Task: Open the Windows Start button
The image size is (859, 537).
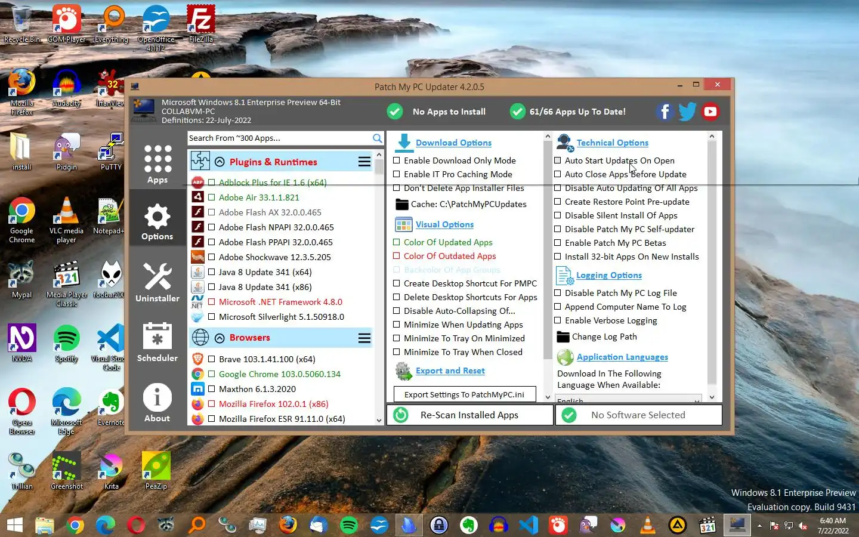Action: coord(14,525)
